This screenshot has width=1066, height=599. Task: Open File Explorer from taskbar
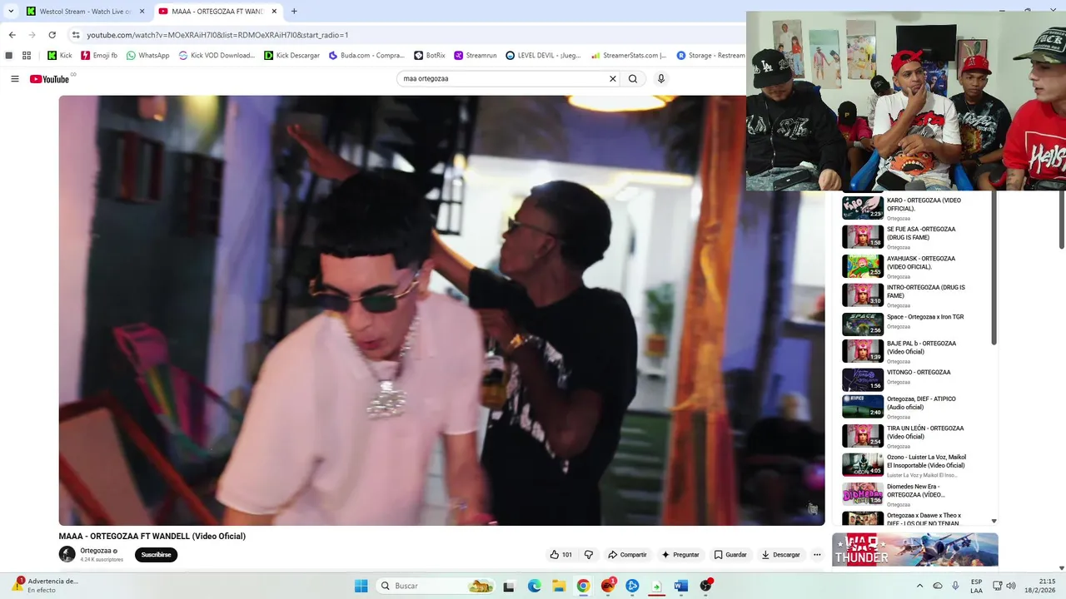(x=559, y=586)
